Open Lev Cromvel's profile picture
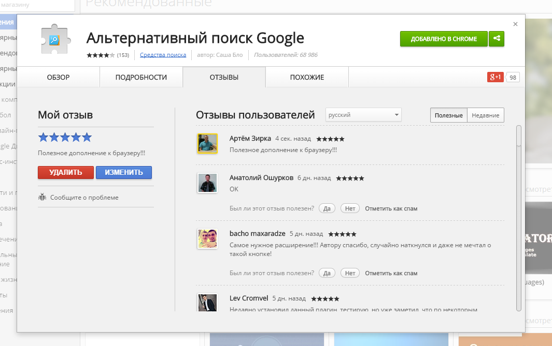This screenshot has height=346, width=552. click(207, 303)
